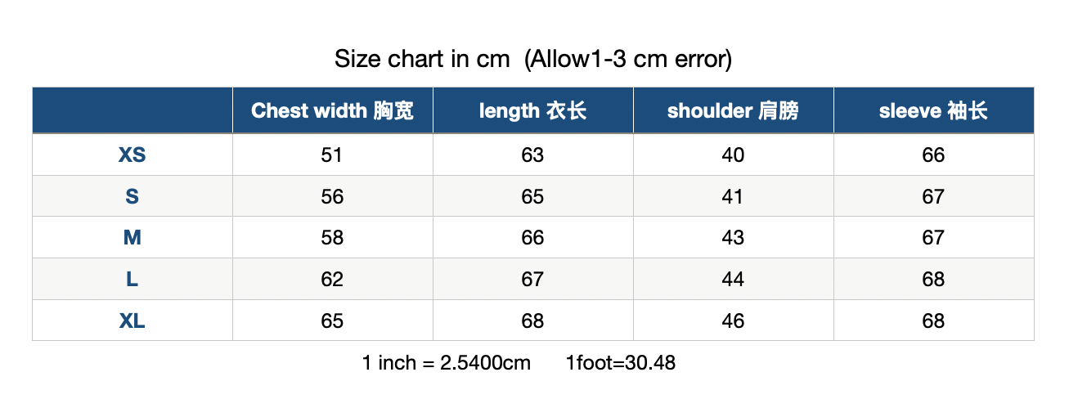This screenshot has height=417, width=1078.
Task: Select the S size row label
Action: [132, 196]
